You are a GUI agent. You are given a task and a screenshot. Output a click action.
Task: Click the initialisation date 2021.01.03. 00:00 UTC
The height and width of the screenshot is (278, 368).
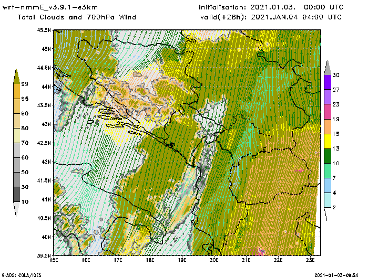(297, 7)
